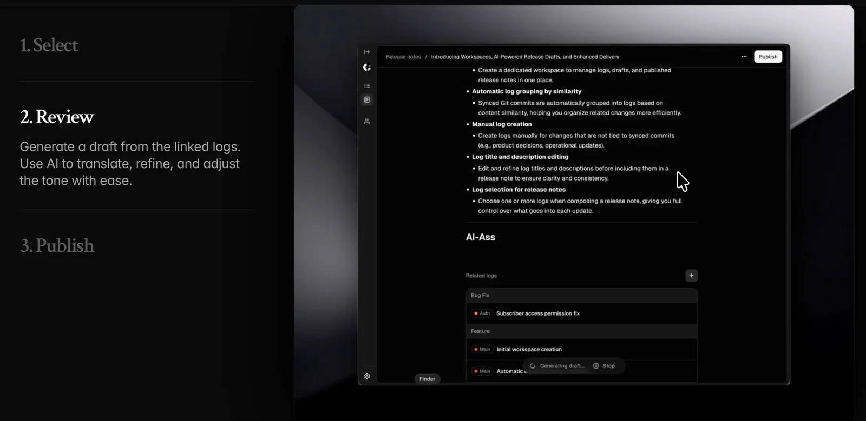Viewport: 866px width, 421px height.
Task: Select the release notes document icon
Action: [x=367, y=100]
